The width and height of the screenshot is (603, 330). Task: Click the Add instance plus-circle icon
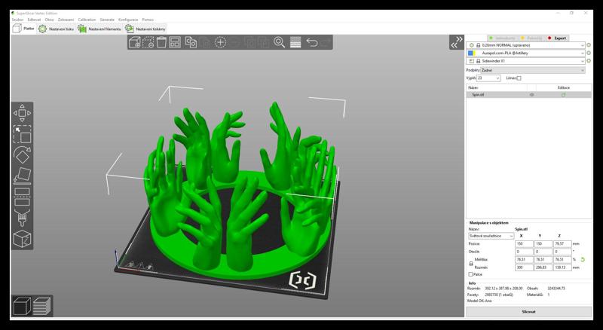coord(220,42)
